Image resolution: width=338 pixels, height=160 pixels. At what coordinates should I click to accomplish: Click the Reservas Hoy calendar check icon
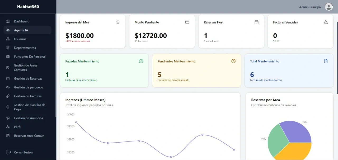tap(256, 22)
